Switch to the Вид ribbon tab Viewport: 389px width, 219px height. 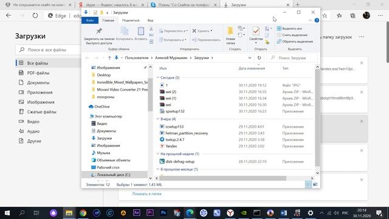150,20
